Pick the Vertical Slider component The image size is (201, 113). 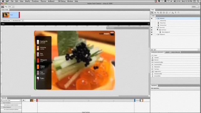(x=175, y=76)
